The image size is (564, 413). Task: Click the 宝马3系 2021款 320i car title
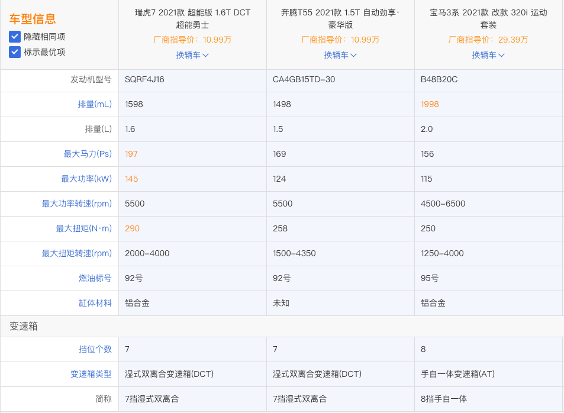tap(488, 19)
